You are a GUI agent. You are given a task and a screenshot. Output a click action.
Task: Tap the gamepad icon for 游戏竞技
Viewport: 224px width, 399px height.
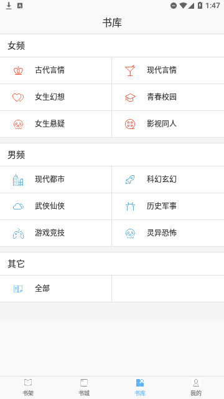(x=18, y=234)
